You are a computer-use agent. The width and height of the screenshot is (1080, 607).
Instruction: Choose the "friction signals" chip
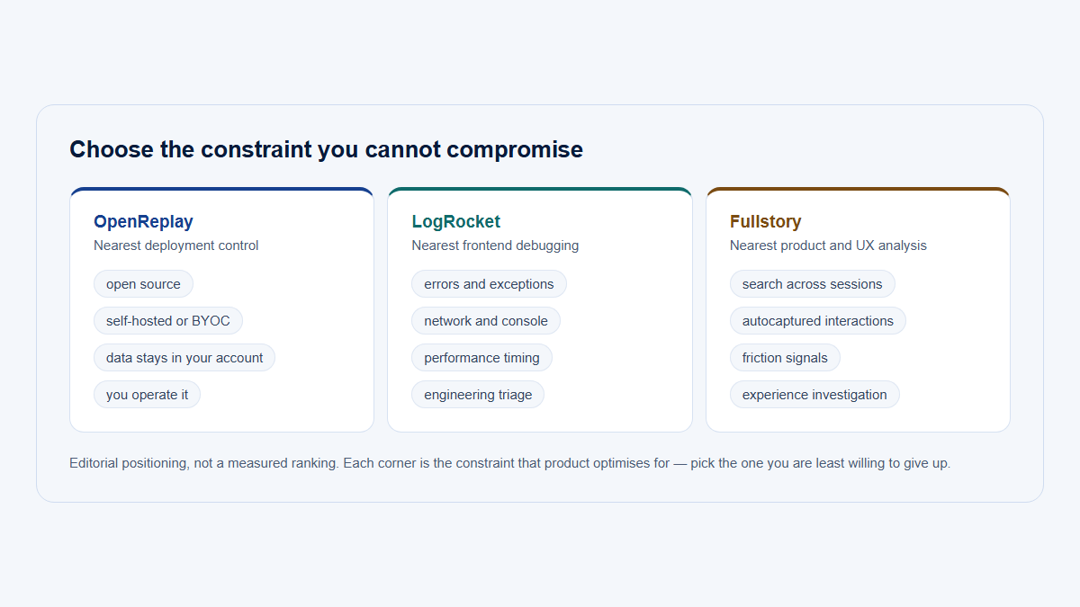(x=785, y=358)
